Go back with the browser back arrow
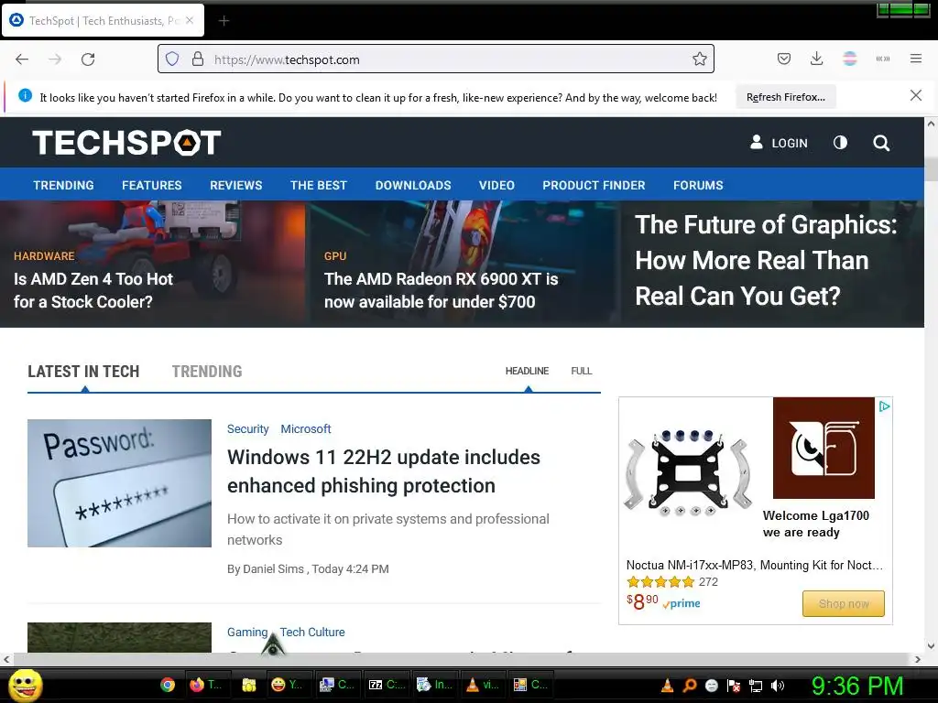This screenshot has height=703, width=938. (x=22, y=59)
